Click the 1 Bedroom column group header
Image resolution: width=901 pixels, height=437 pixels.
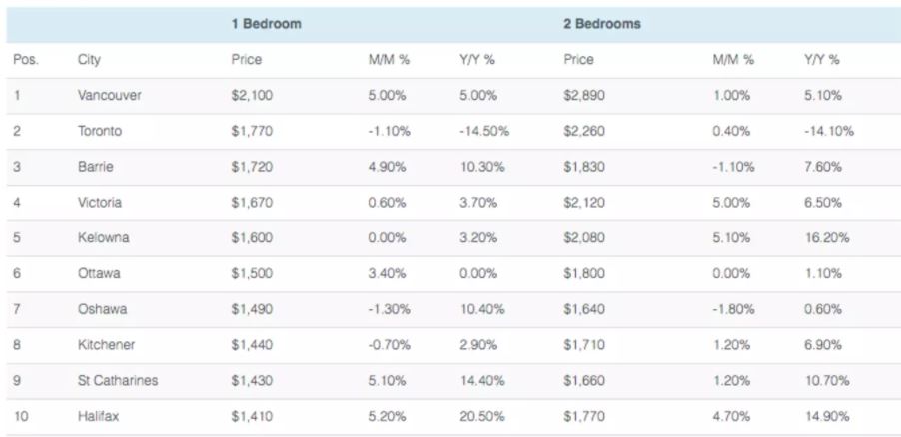coord(265,23)
